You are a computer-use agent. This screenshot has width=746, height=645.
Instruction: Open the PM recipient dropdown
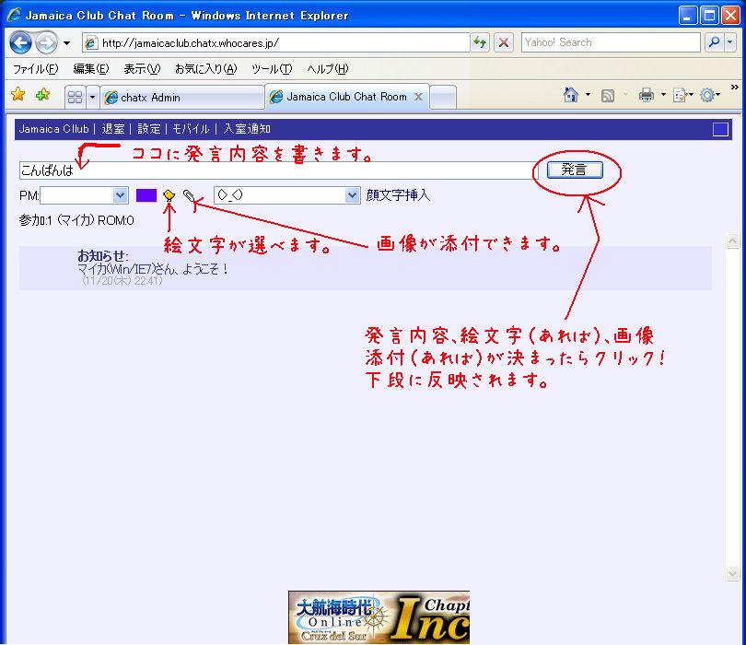(84, 195)
